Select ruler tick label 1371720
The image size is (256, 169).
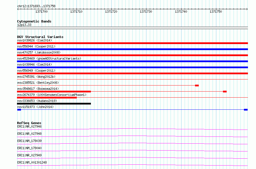[x=111, y=12]
